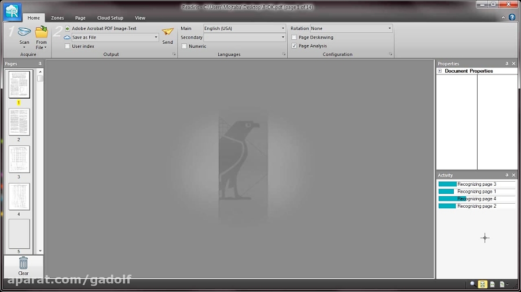The width and height of the screenshot is (521, 292).
Task: Click the Adobe Acrobat PDF Image-Text label
Action: click(104, 28)
